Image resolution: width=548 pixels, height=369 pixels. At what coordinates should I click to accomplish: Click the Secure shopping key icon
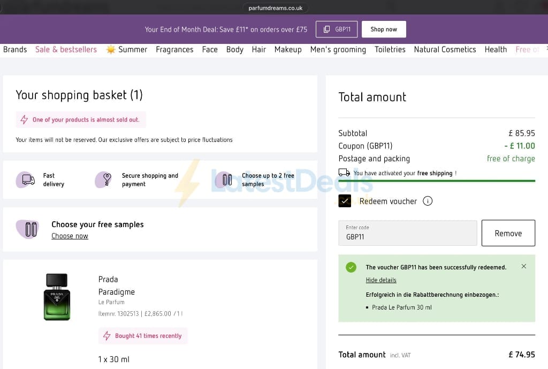click(104, 180)
